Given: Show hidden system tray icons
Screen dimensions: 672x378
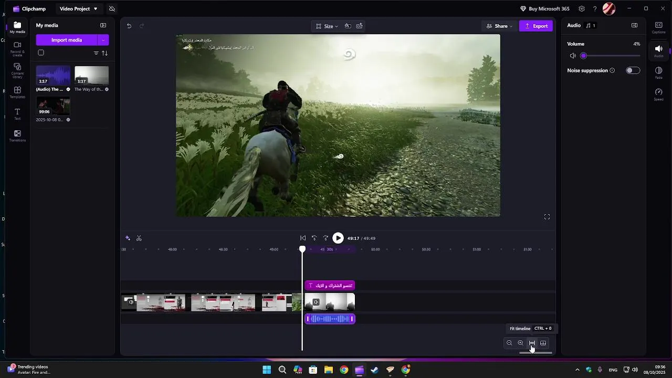Looking at the screenshot, I should tap(577, 370).
